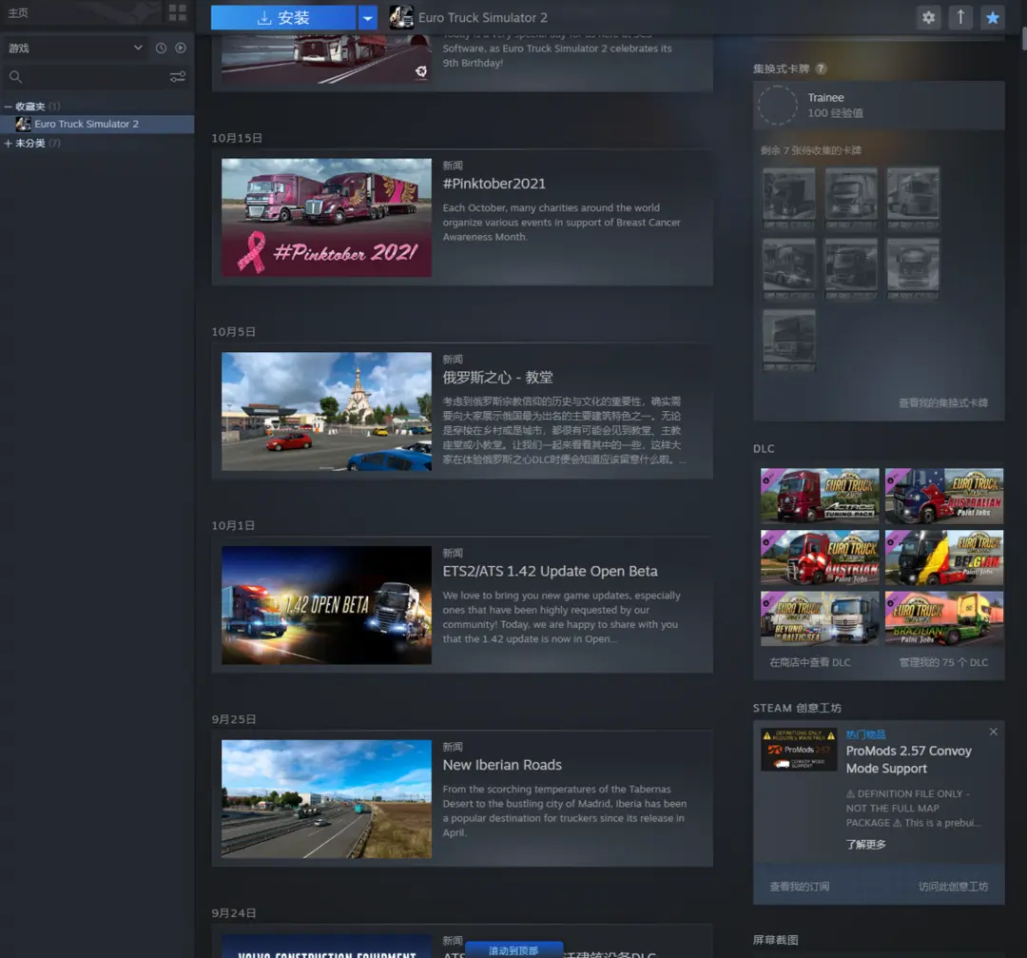Click 访问此创意工坊 workshop link
Viewport: 1027px width, 958px height.
click(x=953, y=887)
